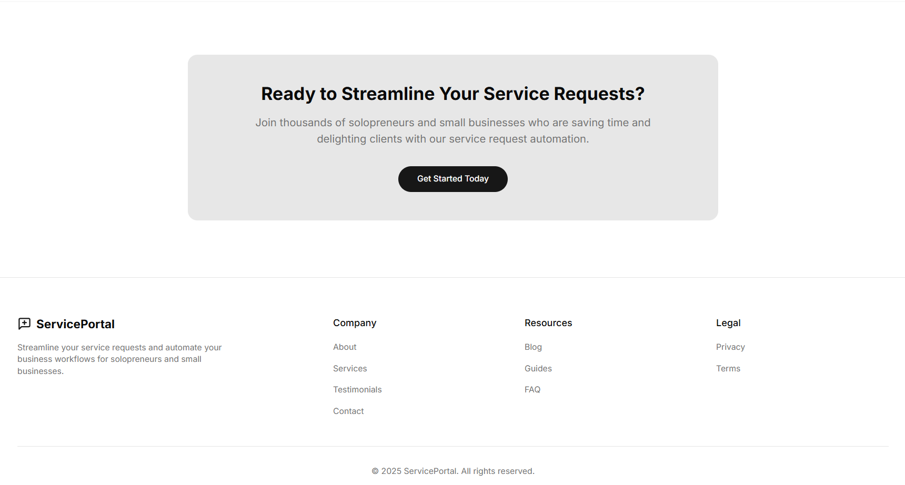View the Privacy policy

tap(730, 347)
